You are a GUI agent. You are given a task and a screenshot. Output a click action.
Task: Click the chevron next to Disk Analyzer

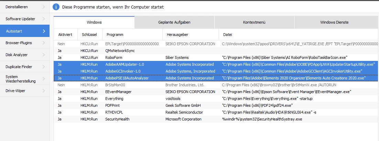coord(44,55)
